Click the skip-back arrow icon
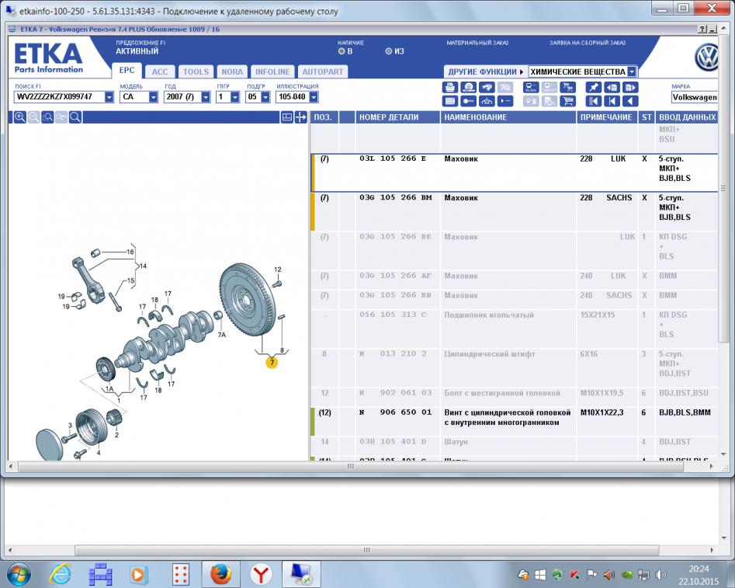The height and width of the screenshot is (588, 735). pos(612,101)
